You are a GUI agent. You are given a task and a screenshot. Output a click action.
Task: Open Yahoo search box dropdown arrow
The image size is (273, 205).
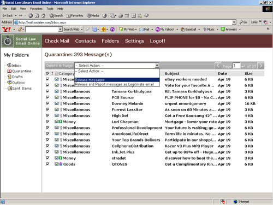click(x=60, y=29)
